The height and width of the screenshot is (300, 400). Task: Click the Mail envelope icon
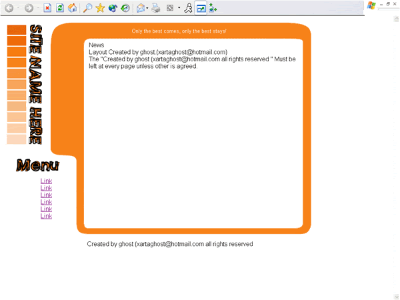pos(140,8)
